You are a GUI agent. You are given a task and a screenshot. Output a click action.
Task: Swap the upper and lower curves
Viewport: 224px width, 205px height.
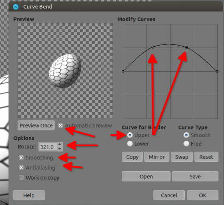click(182, 157)
